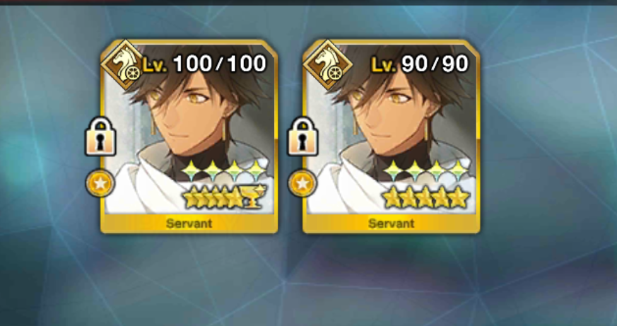
Task: Select the Lv. 100 servant portrait face
Action: click(x=188, y=114)
